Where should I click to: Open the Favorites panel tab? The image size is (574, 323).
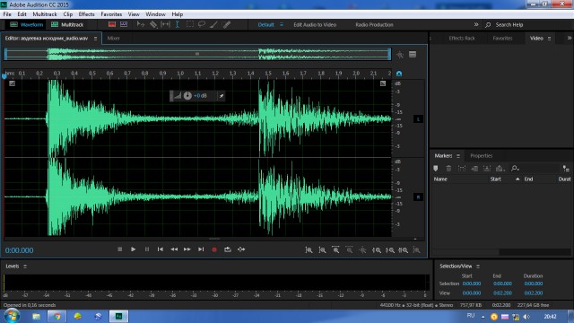pos(502,38)
